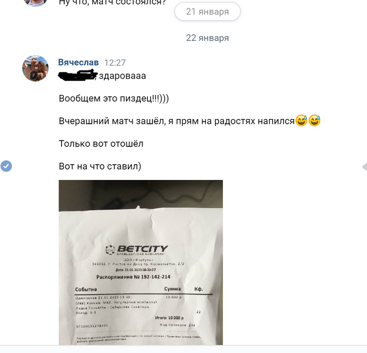This screenshot has width=367, height=353.
Task: Select the message asking if the match took place
Action: (x=112, y=2)
